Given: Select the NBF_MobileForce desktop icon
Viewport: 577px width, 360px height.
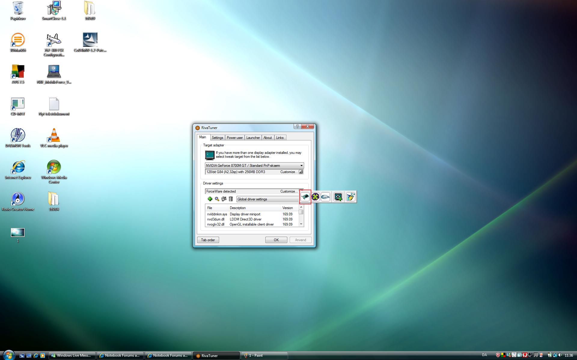Looking at the screenshot, I should point(54,74).
